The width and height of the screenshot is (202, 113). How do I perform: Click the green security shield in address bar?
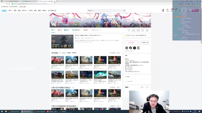pyautogui.click(x=12, y=4)
